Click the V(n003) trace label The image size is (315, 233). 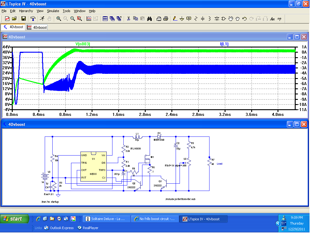[x=83, y=44]
